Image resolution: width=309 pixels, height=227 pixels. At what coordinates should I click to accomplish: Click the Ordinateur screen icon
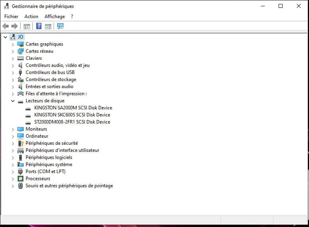(21, 136)
